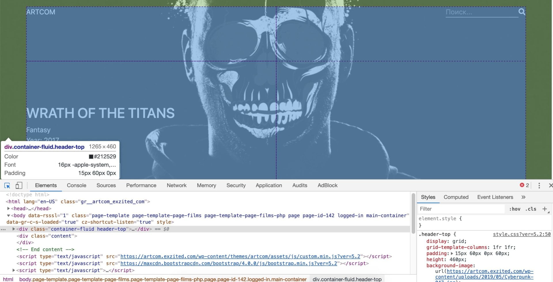The image size is (553, 282).
Task: Add new style rule with plus icon
Action: coord(544,209)
